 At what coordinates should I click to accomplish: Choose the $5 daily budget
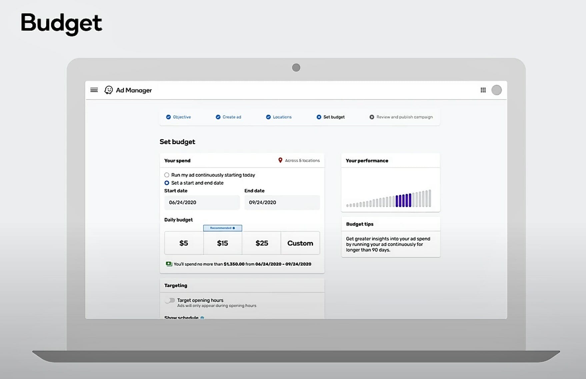point(184,243)
